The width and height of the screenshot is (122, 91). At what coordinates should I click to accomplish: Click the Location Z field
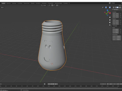[x=116, y=17]
